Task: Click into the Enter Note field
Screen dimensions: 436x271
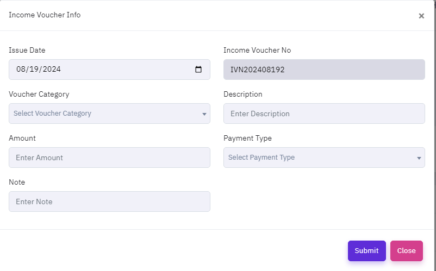Action: click(109, 201)
